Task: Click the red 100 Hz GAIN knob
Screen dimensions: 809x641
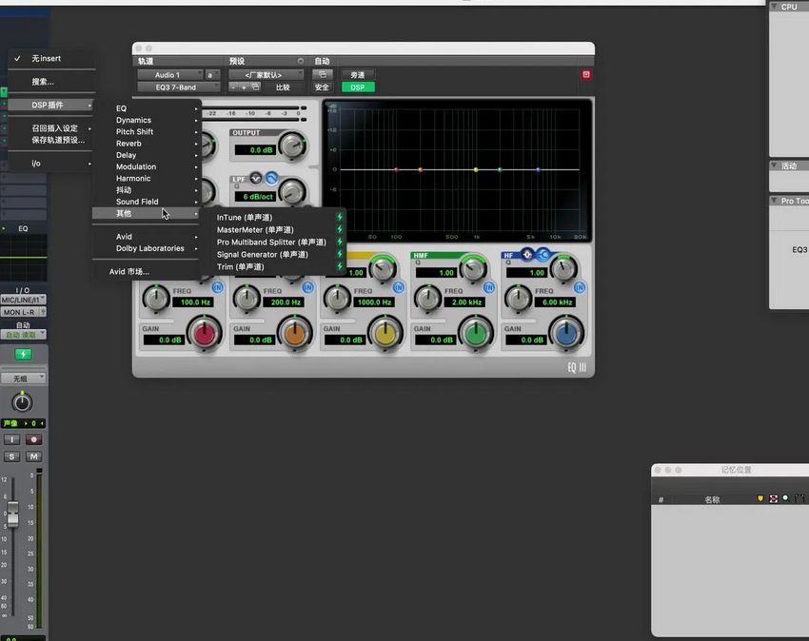Action: click(x=205, y=334)
